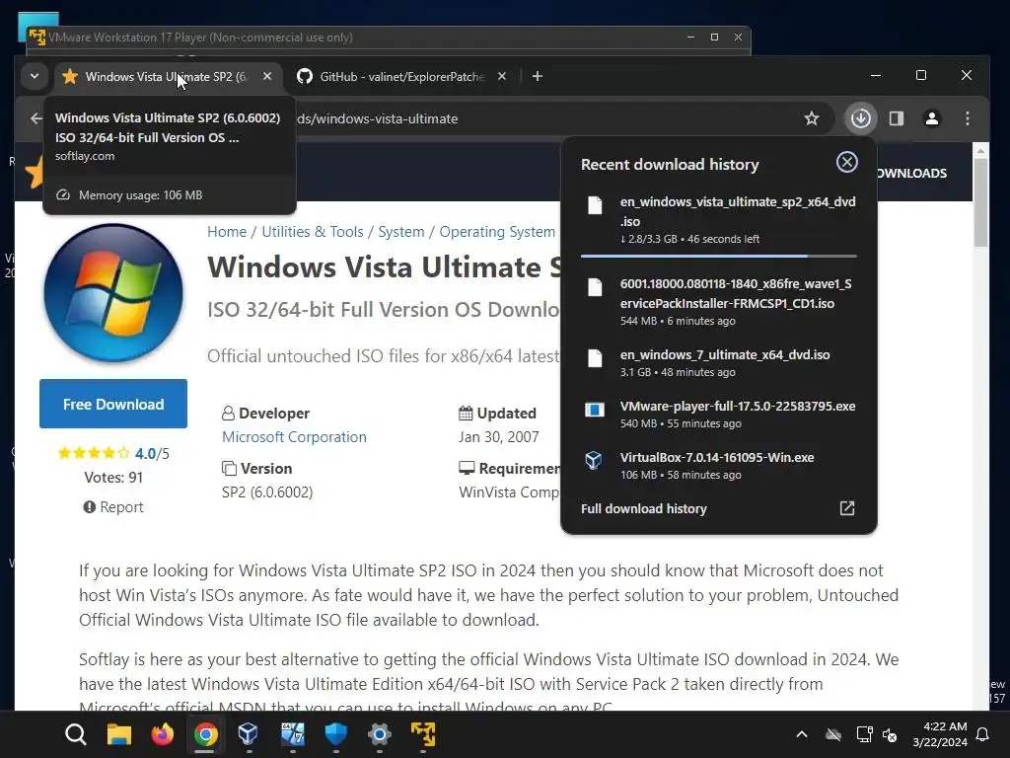The image size is (1010, 758).
Task: Open the Utilities & Tools breadcrumb link
Action: click(313, 232)
